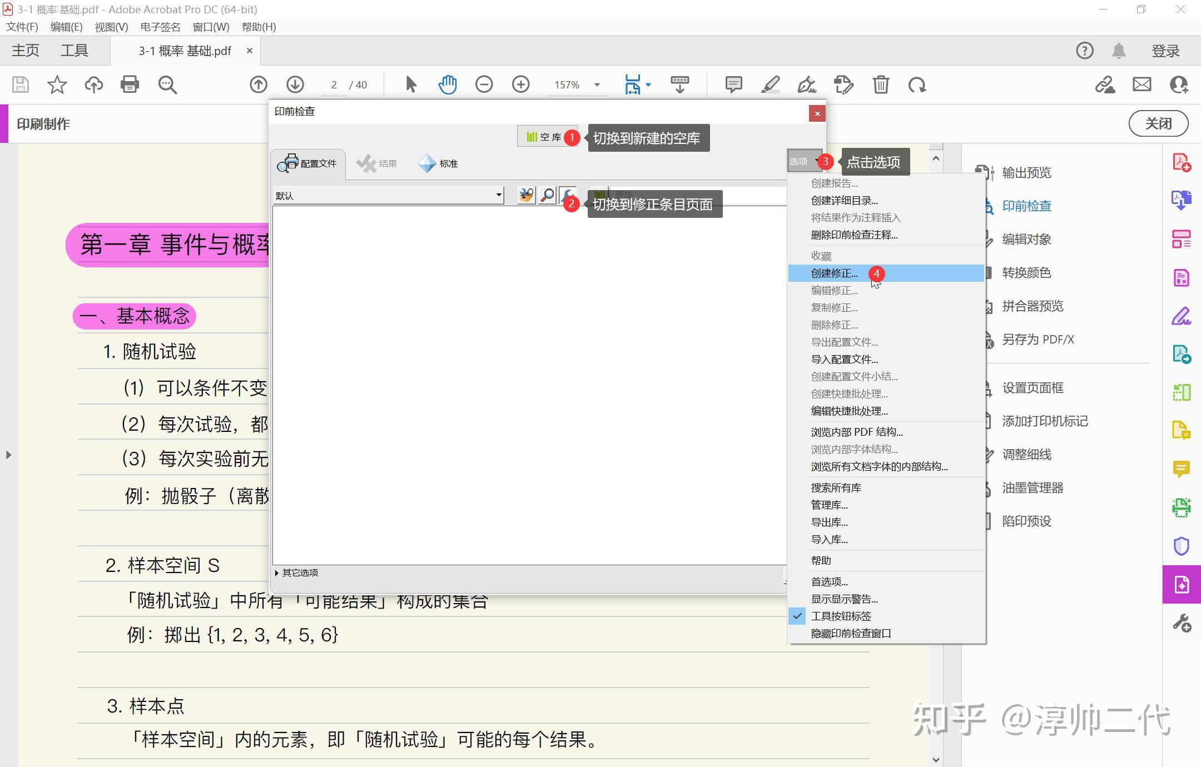Screen dimensions: 1201x767
Task: Click the 关闭 button on 印刷制作 bar
Action: click(x=1158, y=123)
